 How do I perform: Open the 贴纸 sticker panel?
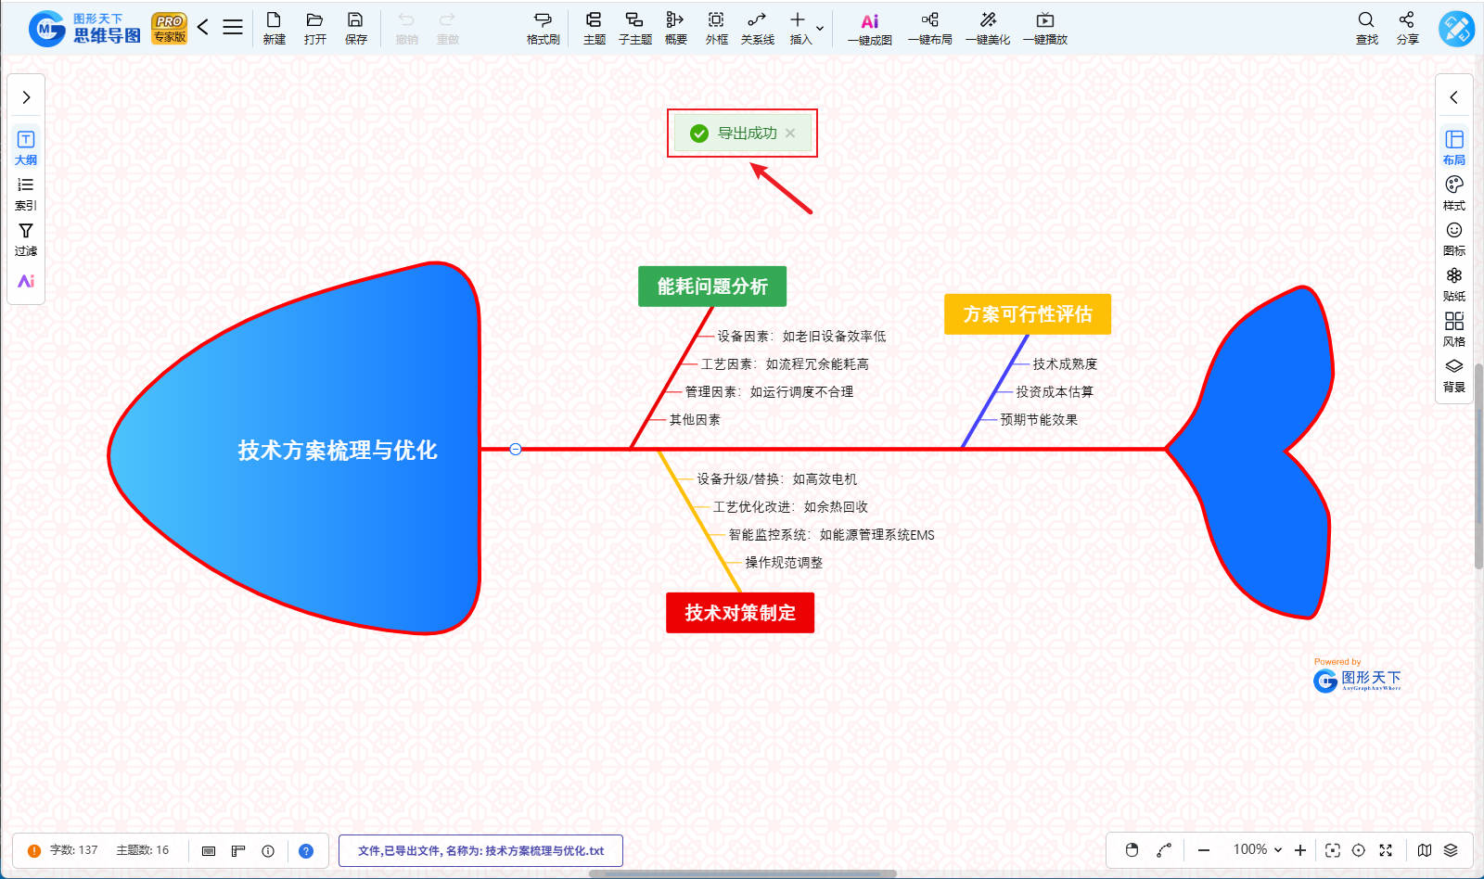coord(1453,284)
